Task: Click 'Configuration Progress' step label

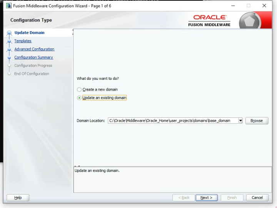Action: point(33,66)
